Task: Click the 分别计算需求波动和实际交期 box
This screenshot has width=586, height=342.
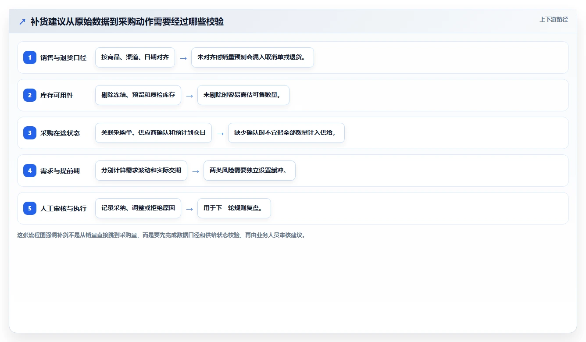Action: 141,171
